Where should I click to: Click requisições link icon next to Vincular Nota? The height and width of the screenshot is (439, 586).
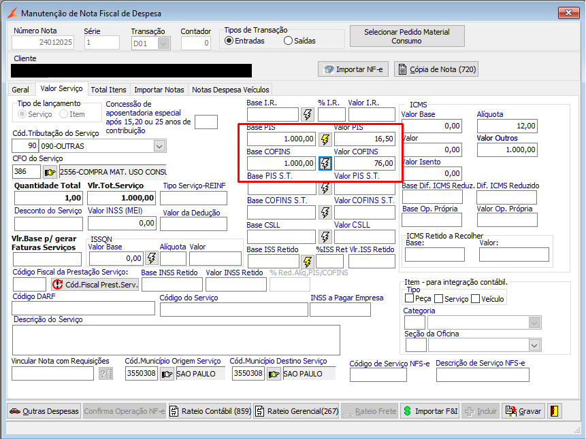105,374
